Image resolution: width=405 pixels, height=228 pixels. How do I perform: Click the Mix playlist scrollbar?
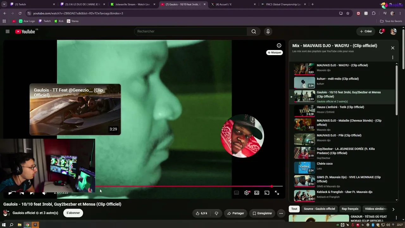pos(397,90)
